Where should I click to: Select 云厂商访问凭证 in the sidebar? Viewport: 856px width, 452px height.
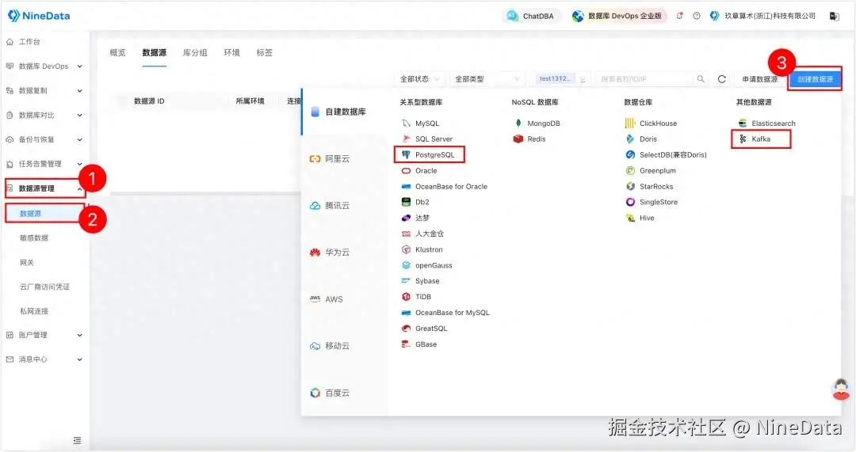click(44, 287)
